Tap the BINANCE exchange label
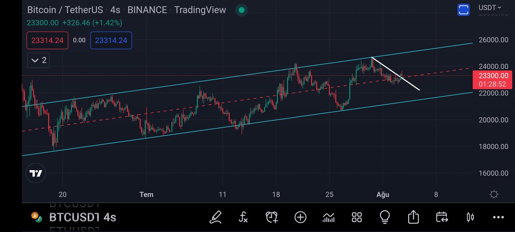This screenshot has height=232, width=515. [147, 9]
